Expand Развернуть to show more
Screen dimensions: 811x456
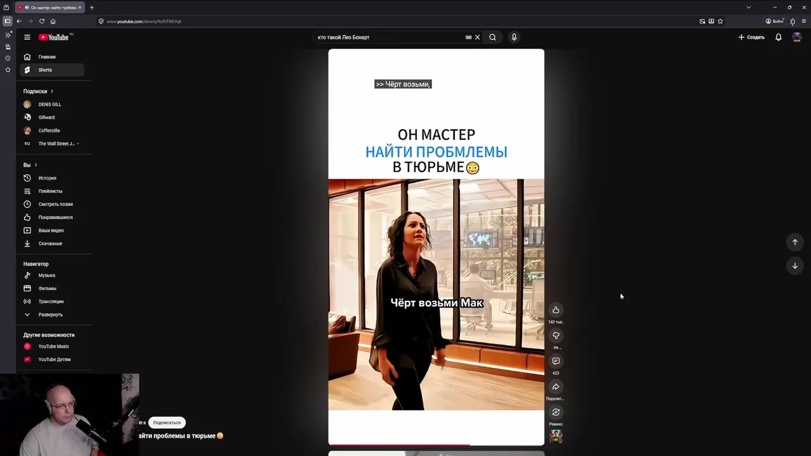53,315
